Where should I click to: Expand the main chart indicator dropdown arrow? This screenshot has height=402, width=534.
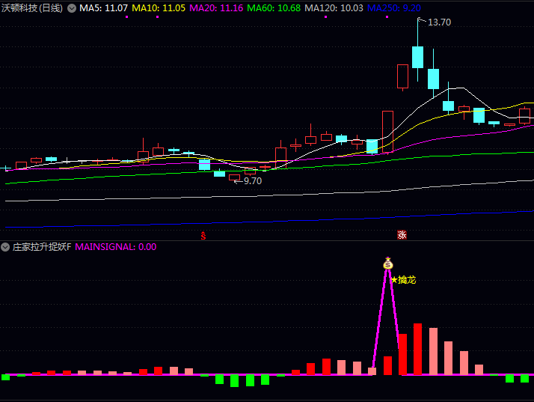tap(72, 8)
